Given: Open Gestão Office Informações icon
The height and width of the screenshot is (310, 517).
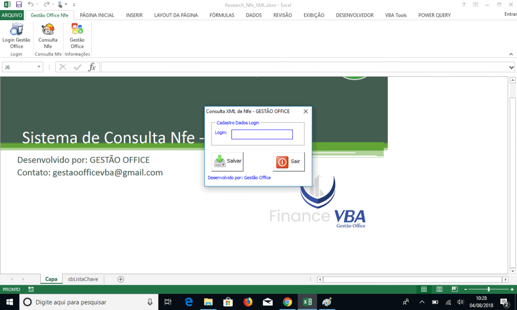Looking at the screenshot, I should [77, 36].
